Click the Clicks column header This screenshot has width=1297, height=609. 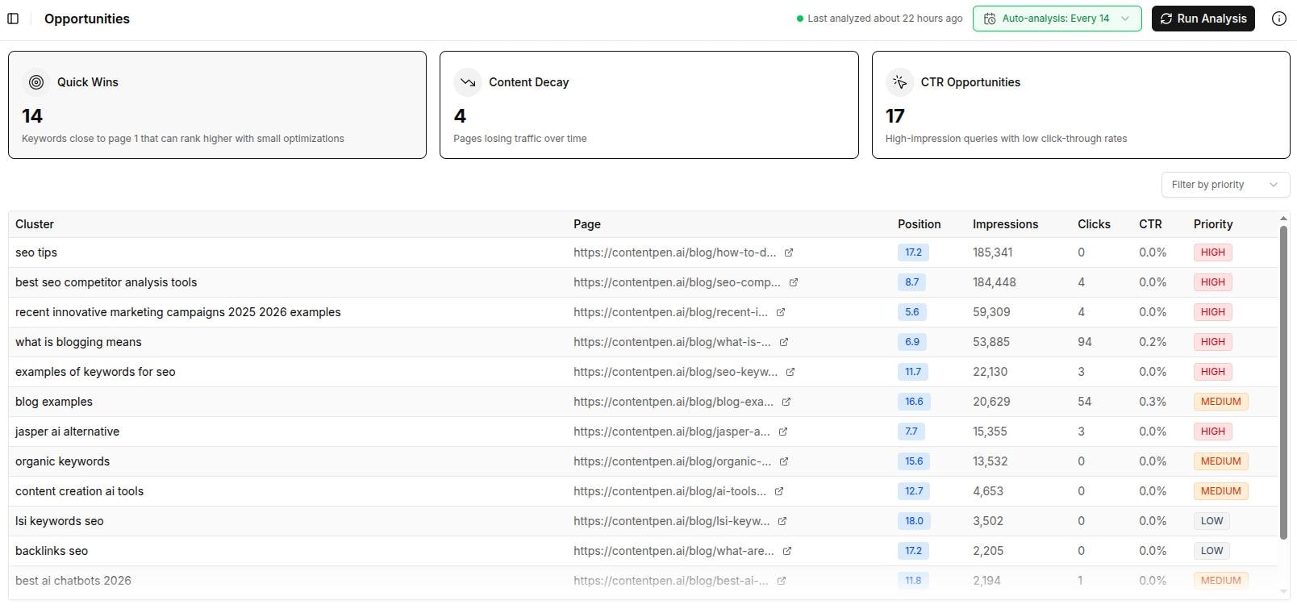1094,224
